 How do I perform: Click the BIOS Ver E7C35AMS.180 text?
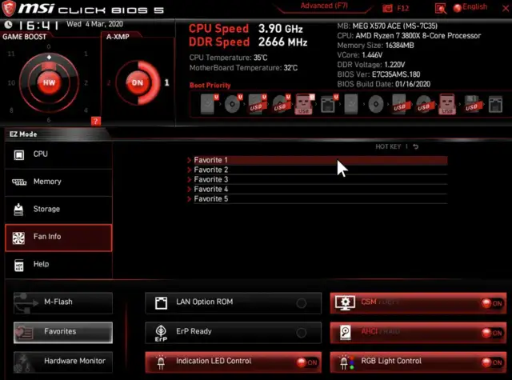(x=378, y=74)
